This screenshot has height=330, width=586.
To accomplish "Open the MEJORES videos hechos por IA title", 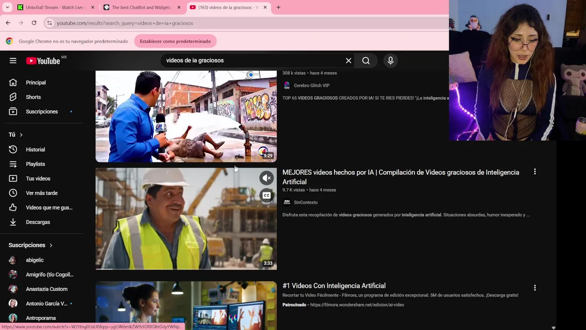I will click(401, 177).
